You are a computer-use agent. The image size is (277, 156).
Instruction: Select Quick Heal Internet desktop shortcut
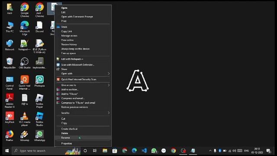[x=25, y=83]
